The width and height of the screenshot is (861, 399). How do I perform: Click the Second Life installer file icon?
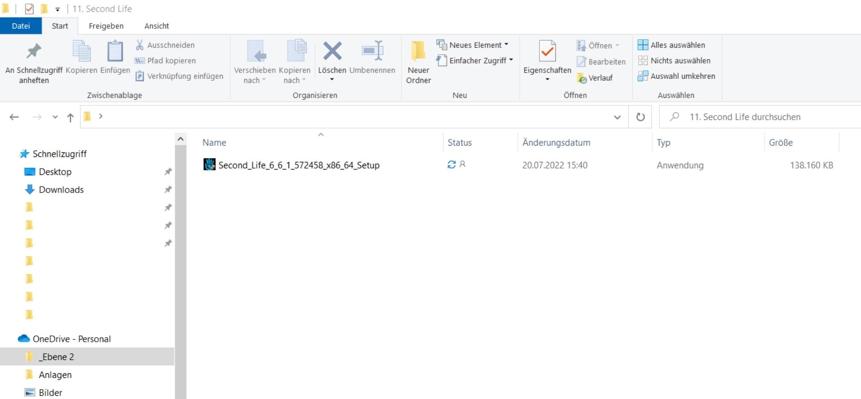click(x=209, y=164)
